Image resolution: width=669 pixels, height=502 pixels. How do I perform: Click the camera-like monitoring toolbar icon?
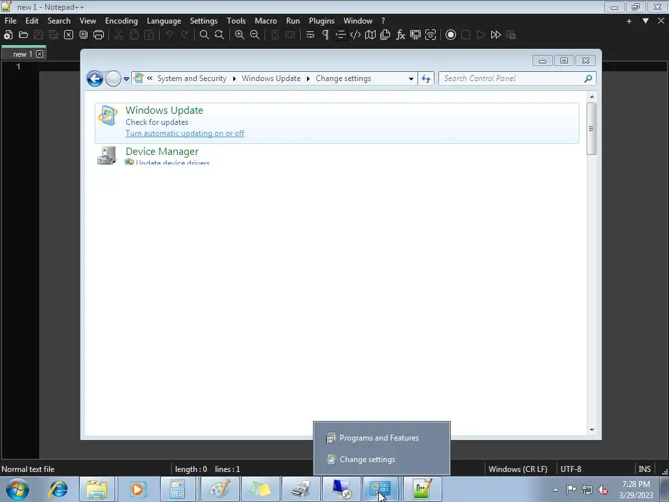pos(431,35)
